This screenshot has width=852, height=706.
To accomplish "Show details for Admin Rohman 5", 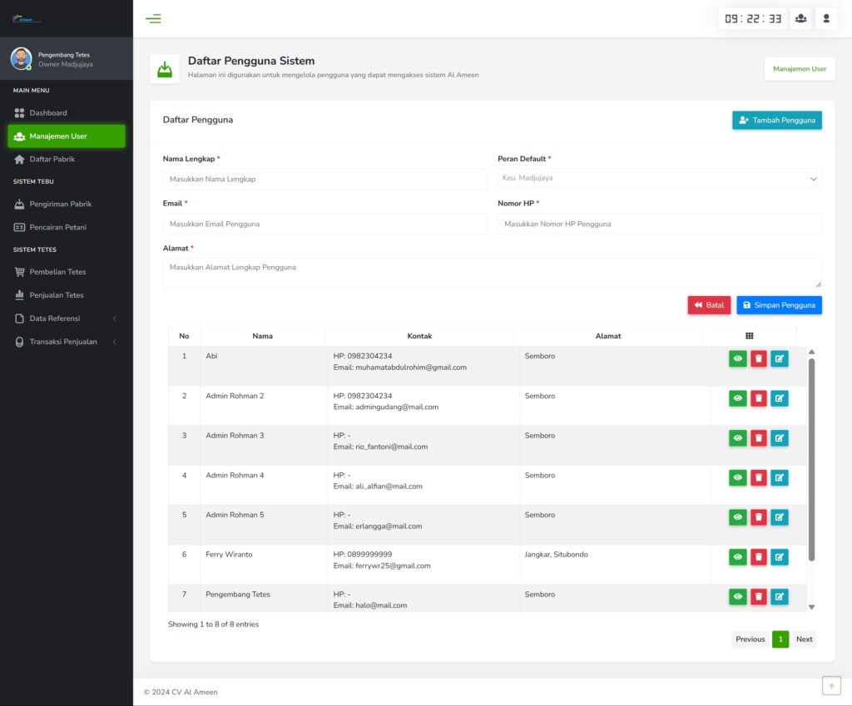I will (x=738, y=517).
